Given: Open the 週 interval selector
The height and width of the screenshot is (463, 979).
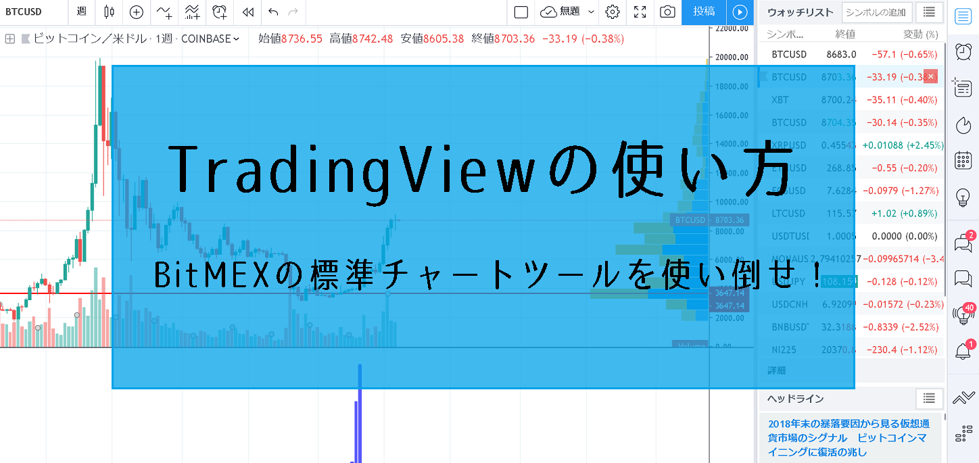Looking at the screenshot, I should pyautogui.click(x=82, y=13).
